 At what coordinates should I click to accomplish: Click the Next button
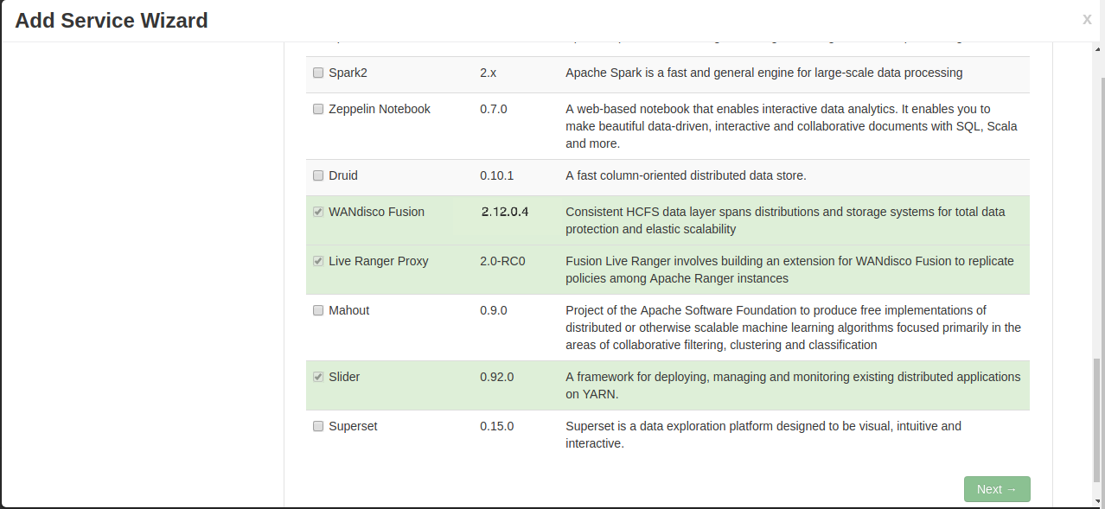coord(997,489)
